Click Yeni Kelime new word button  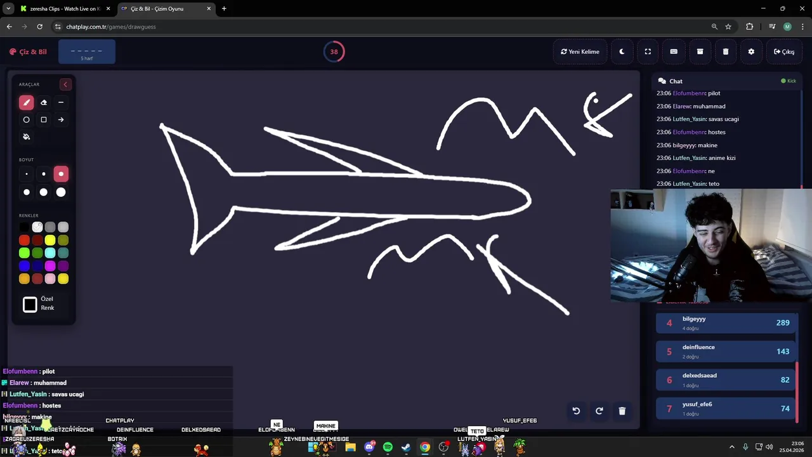coord(580,51)
